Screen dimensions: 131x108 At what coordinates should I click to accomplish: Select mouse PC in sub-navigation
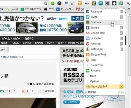(73, 43)
